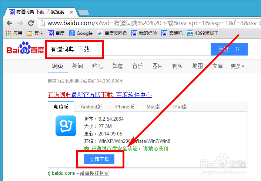Close the 有道词典 下载 browser tab
Viewport: 261px width, 181px height.
pyautogui.click(x=71, y=12)
